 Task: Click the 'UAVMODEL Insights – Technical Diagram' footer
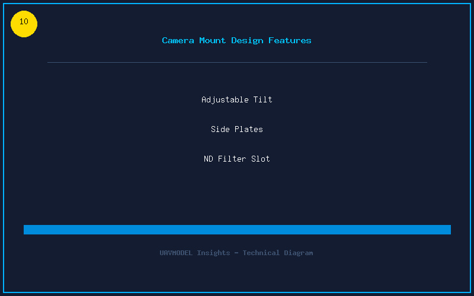236,253
